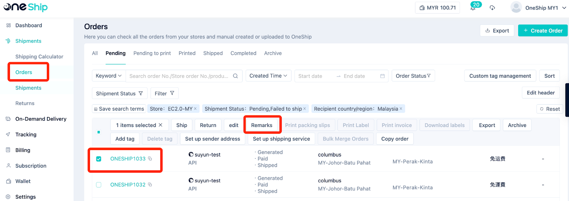Open the notifications bell icon
This screenshot has height=201, width=569.
473,8
